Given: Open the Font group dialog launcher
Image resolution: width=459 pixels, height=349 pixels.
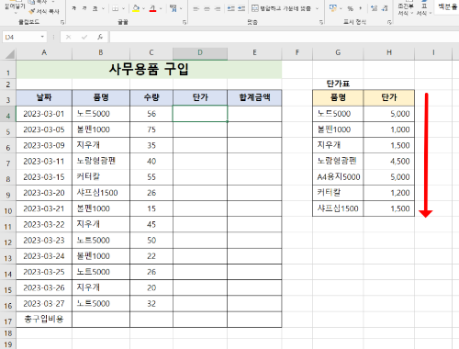Looking at the screenshot, I should click(x=185, y=22).
